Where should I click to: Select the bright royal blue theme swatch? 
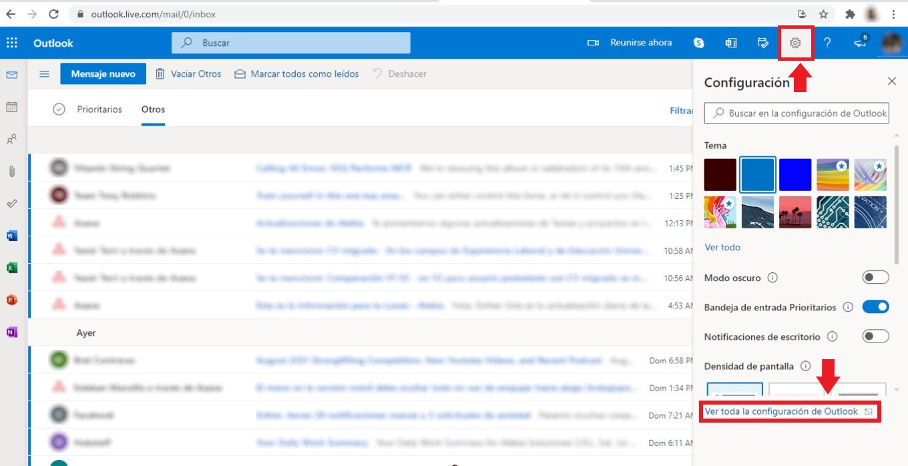click(x=795, y=175)
